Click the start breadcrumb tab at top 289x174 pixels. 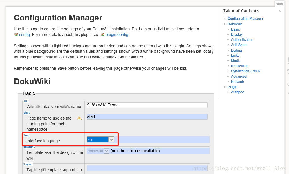(279, 4)
